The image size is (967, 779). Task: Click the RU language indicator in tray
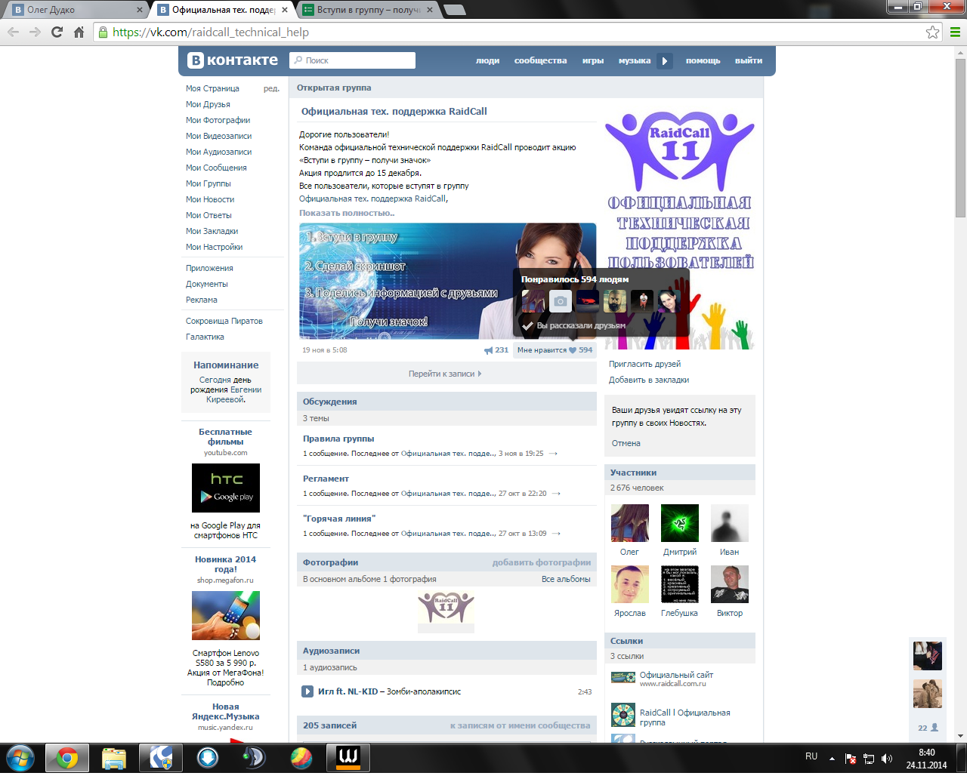(811, 756)
